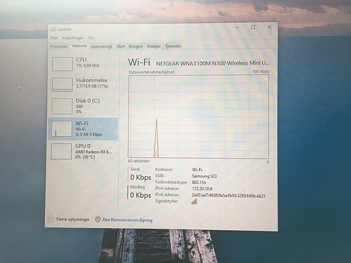Open the Vis menu
The width and height of the screenshot is (351, 263).
[91, 38]
